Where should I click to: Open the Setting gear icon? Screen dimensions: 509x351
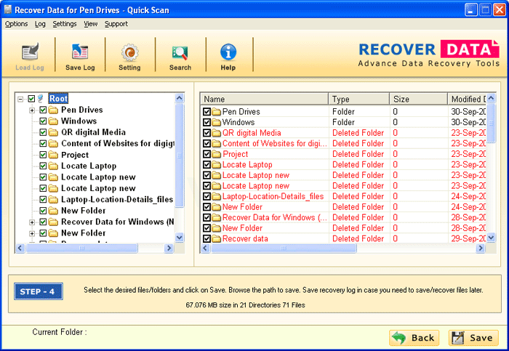click(x=129, y=52)
